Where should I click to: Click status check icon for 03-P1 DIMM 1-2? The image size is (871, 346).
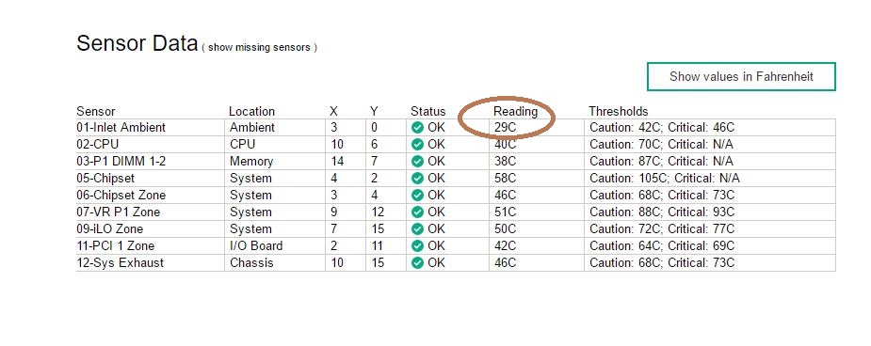pyautogui.click(x=417, y=162)
